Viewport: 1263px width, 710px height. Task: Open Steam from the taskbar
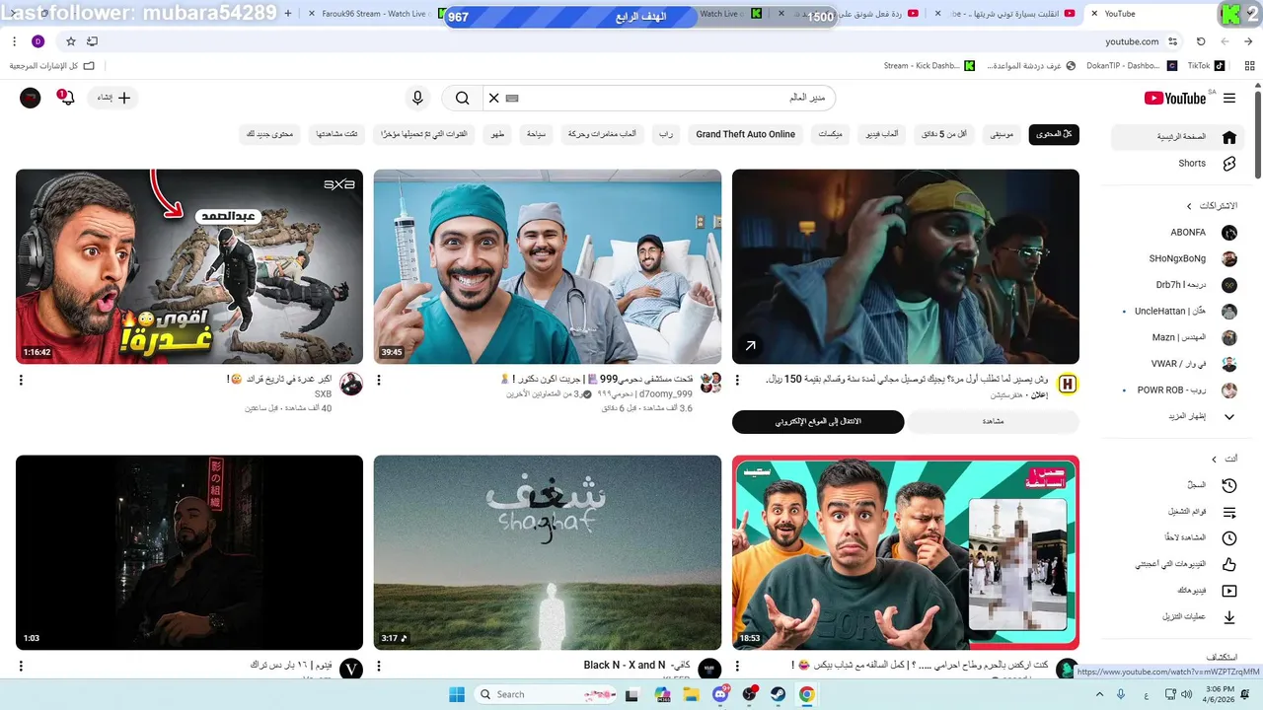pos(778,694)
